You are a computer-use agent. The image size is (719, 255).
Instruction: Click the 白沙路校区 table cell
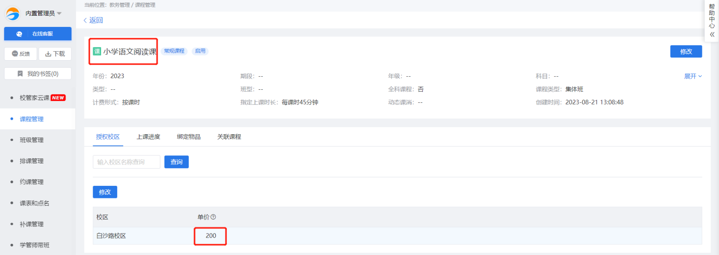pos(111,236)
